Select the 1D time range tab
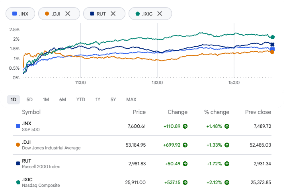285x196 pixels. [14, 100]
